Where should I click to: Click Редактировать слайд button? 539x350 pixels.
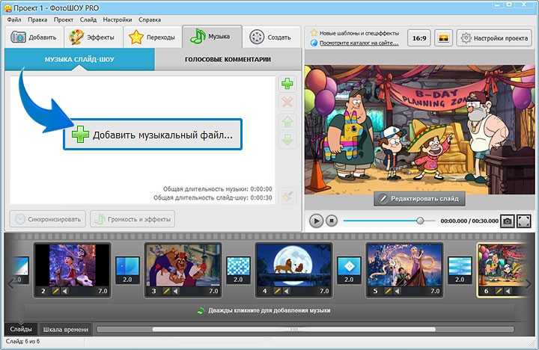[x=419, y=198]
